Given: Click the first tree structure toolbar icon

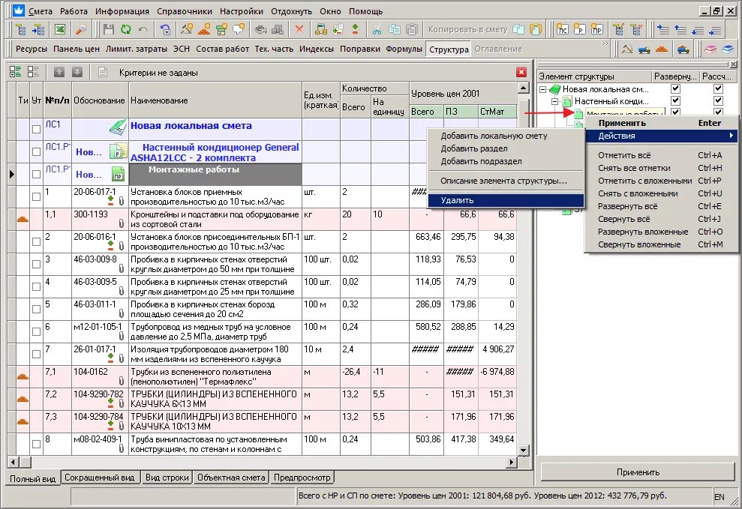Looking at the screenshot, I should [21, 30].
